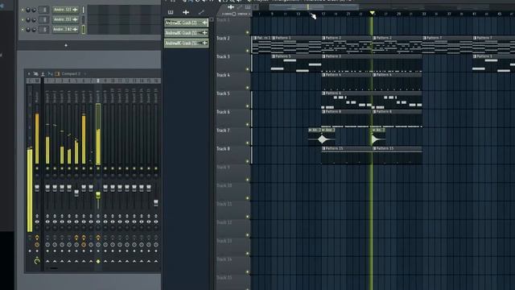Select mixer insert 16 number in header
The width and height of the screenshot is (515, 290).
tap(156, 81)
